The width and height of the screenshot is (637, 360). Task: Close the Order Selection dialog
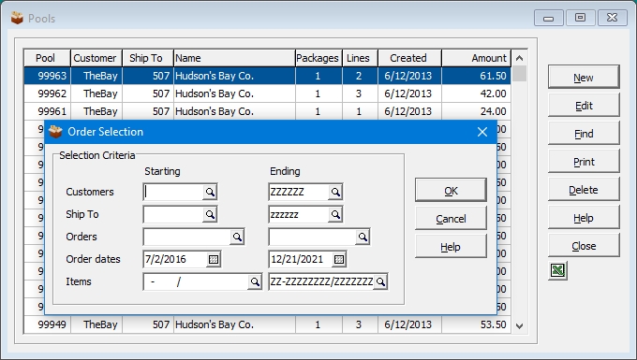[x=482, y=132]
